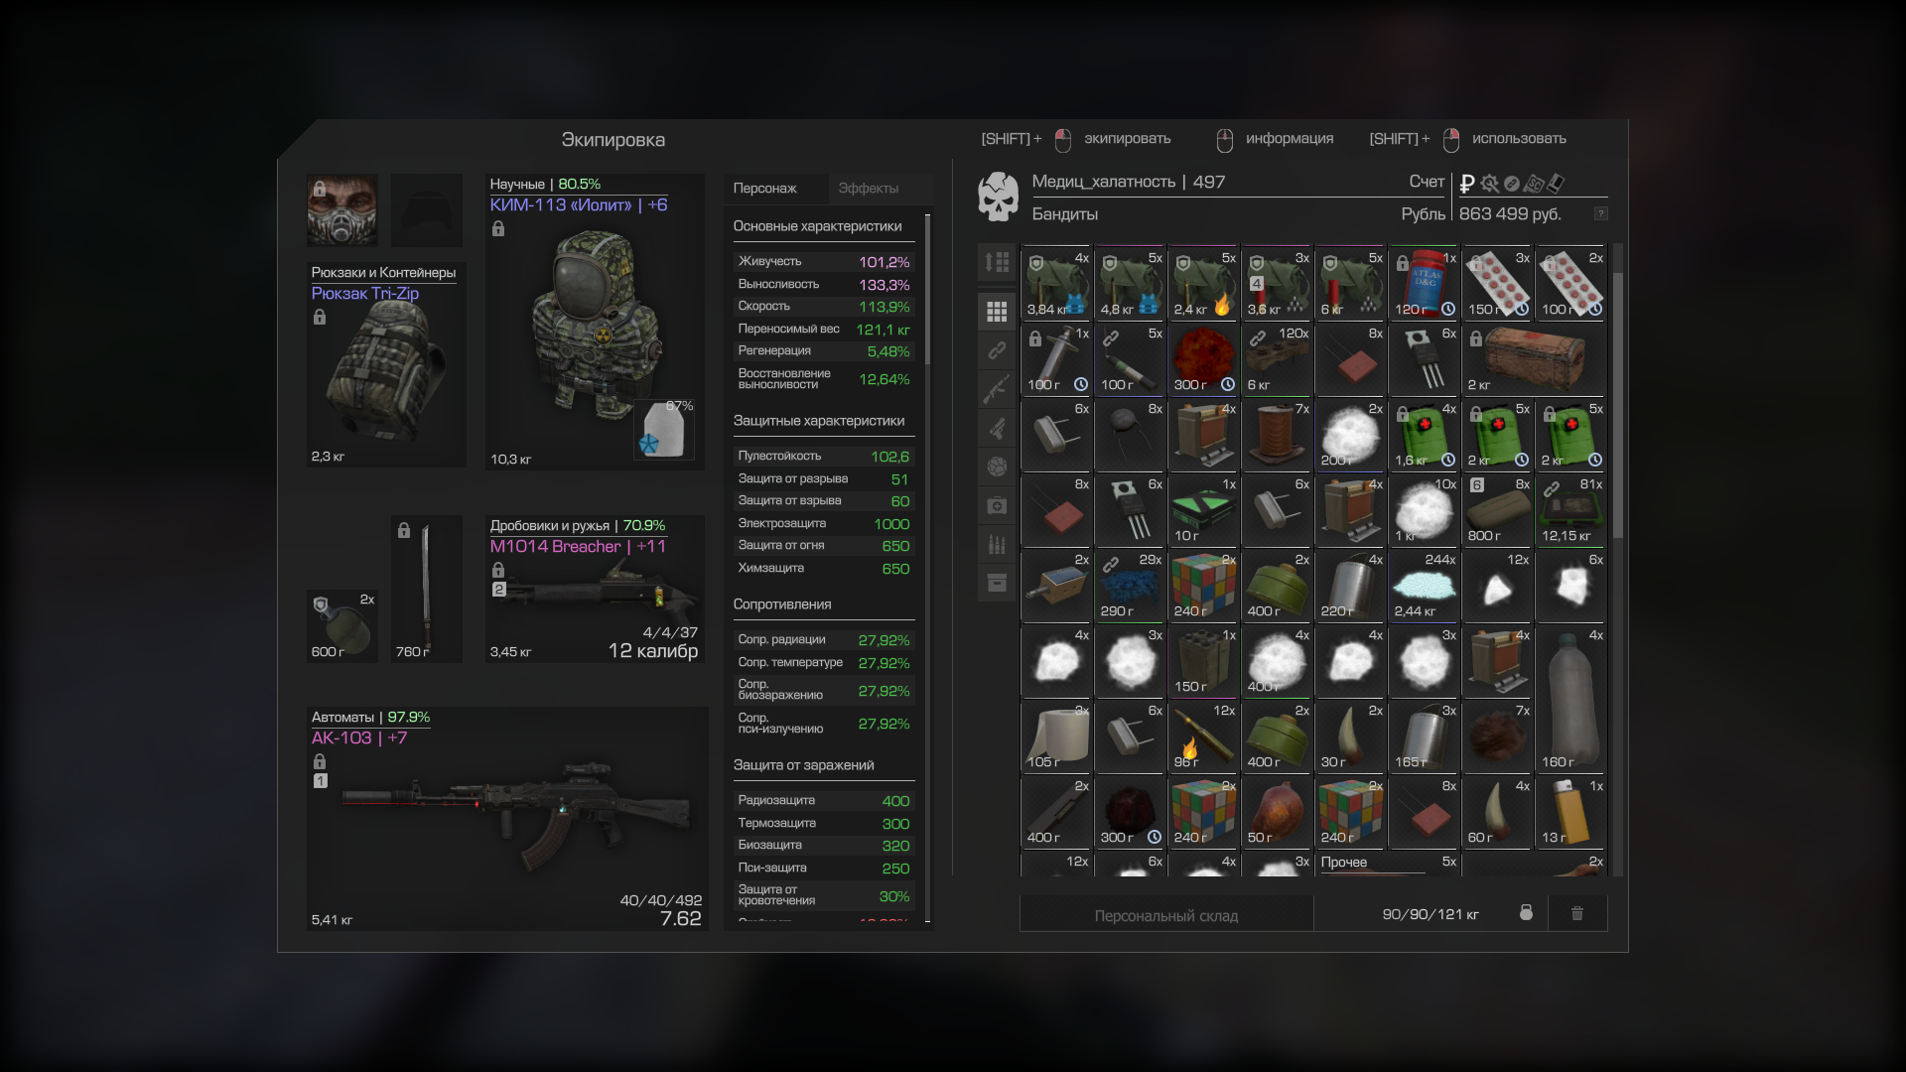The width and height of the screenshot is (1906, 1072).
Task: Click the Персональный склад button
Action: point(1166,914)
